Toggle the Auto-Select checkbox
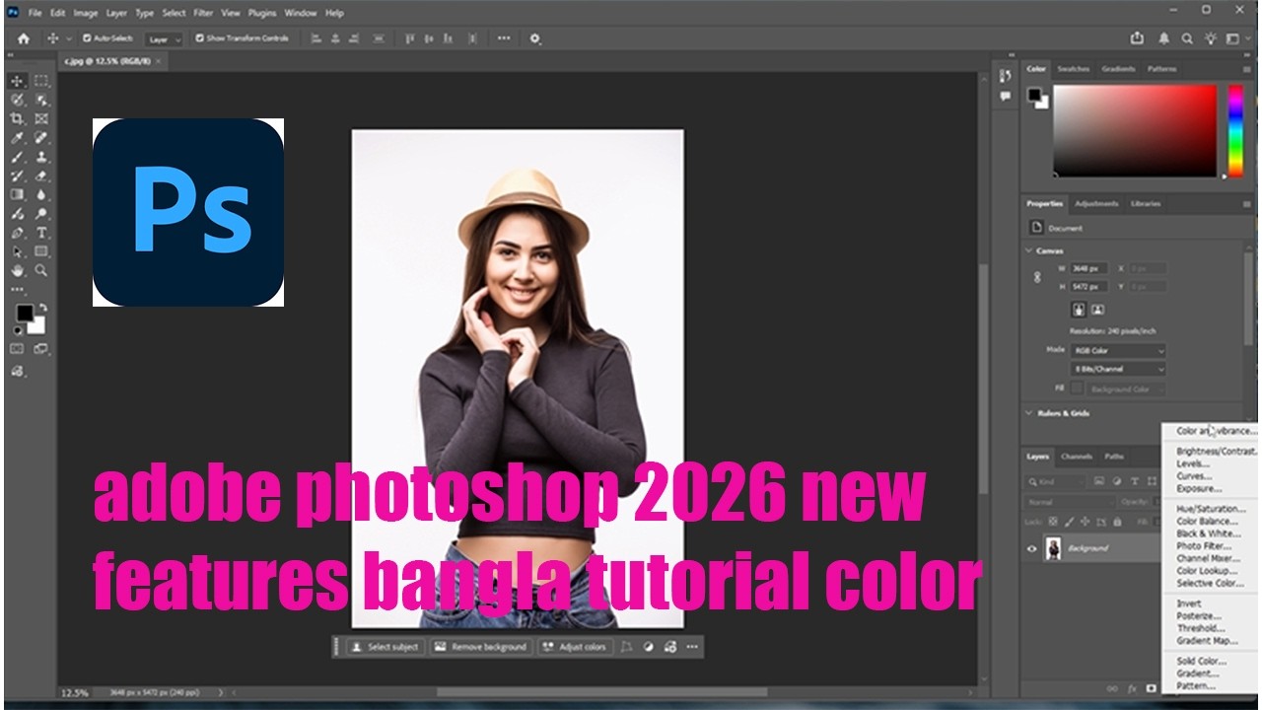The image size is (1262, 710). pos(86,38)
